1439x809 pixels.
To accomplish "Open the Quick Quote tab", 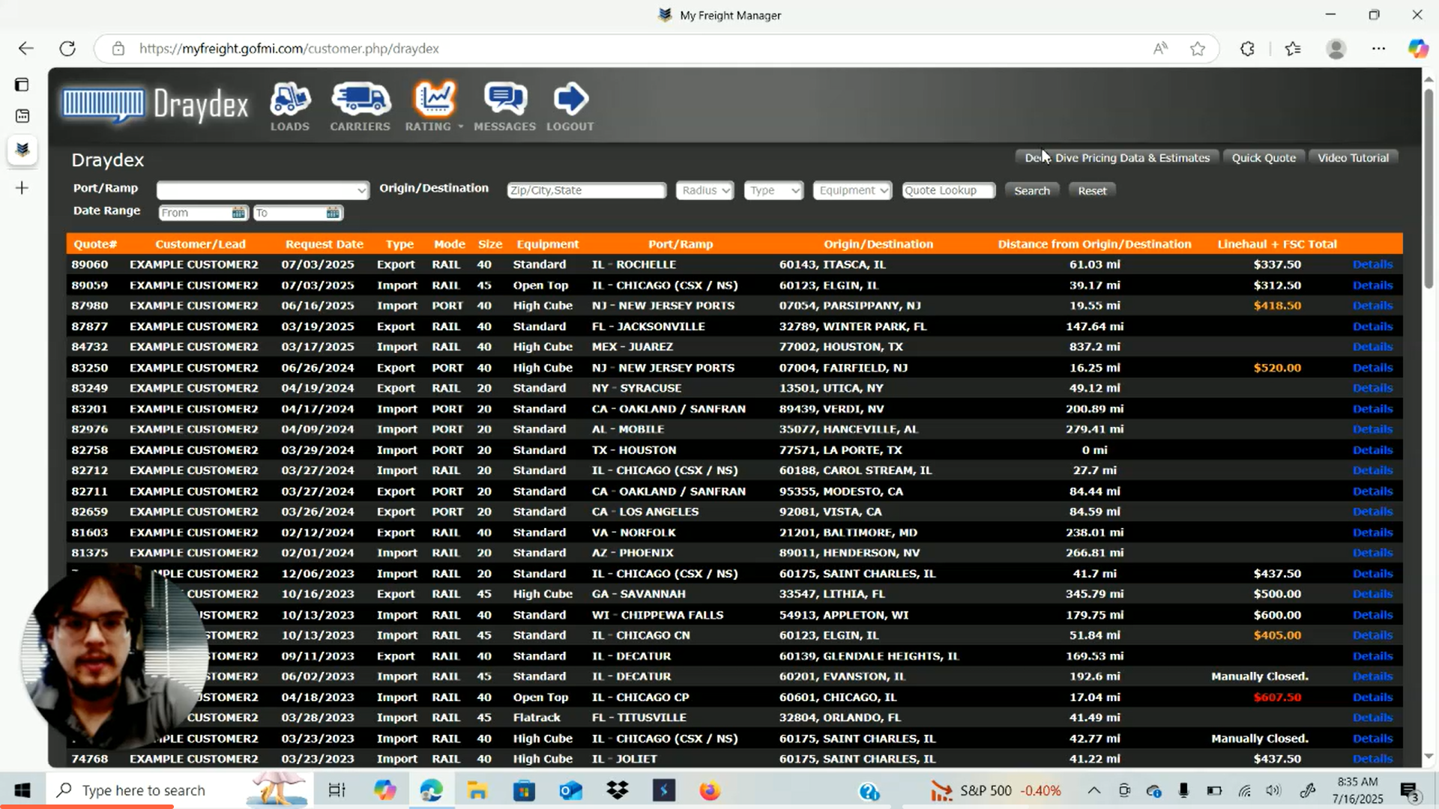I will coord(1264,158).
